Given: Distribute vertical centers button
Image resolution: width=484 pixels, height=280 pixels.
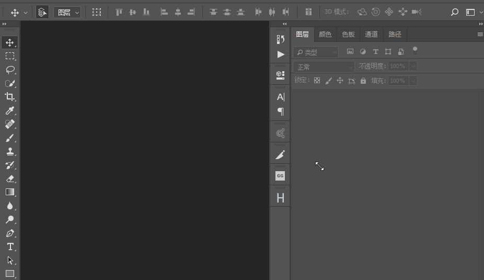Looking at the screenshot, I should coord(227,12).
